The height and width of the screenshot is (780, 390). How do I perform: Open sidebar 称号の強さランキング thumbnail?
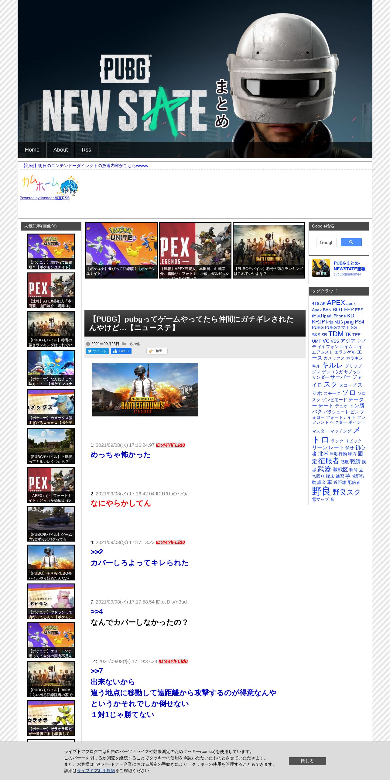51,329
